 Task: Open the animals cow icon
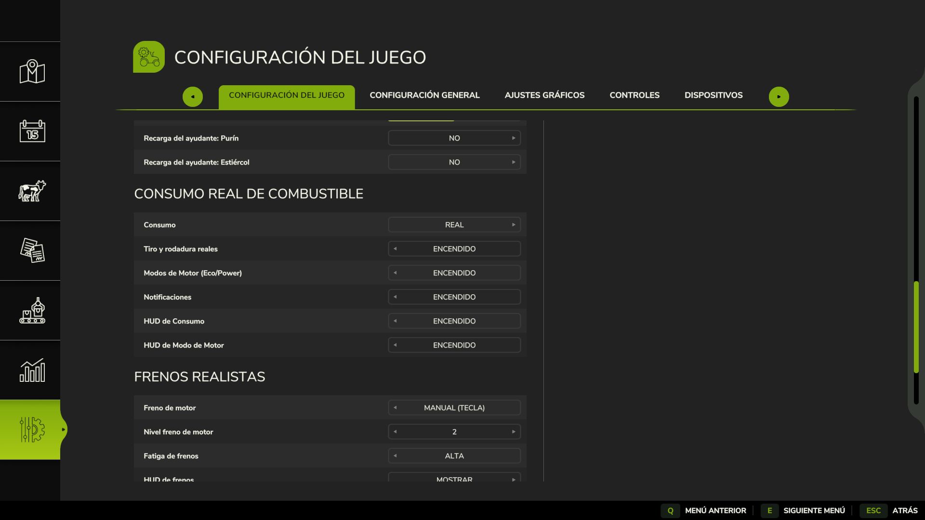[32, 191]
